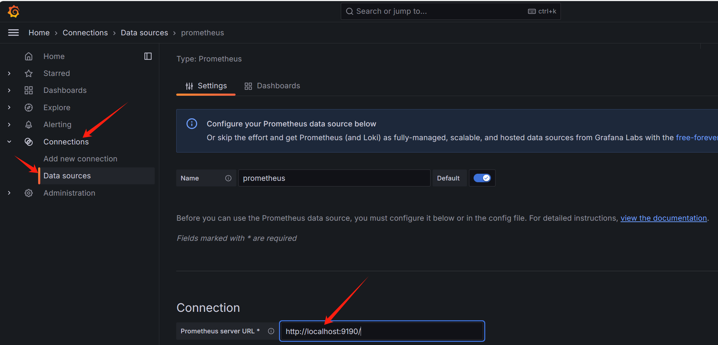This screenshot has width=718, height=345.
Task: Click the Default label
Action: [x=448, y=178]
